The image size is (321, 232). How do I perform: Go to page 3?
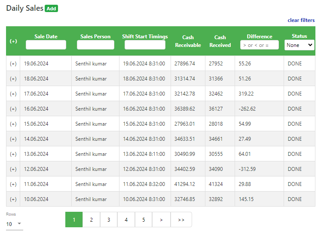coord(109,220)
